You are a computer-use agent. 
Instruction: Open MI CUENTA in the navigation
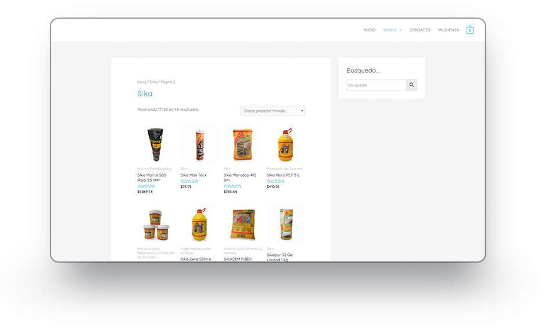pos(448,30)
